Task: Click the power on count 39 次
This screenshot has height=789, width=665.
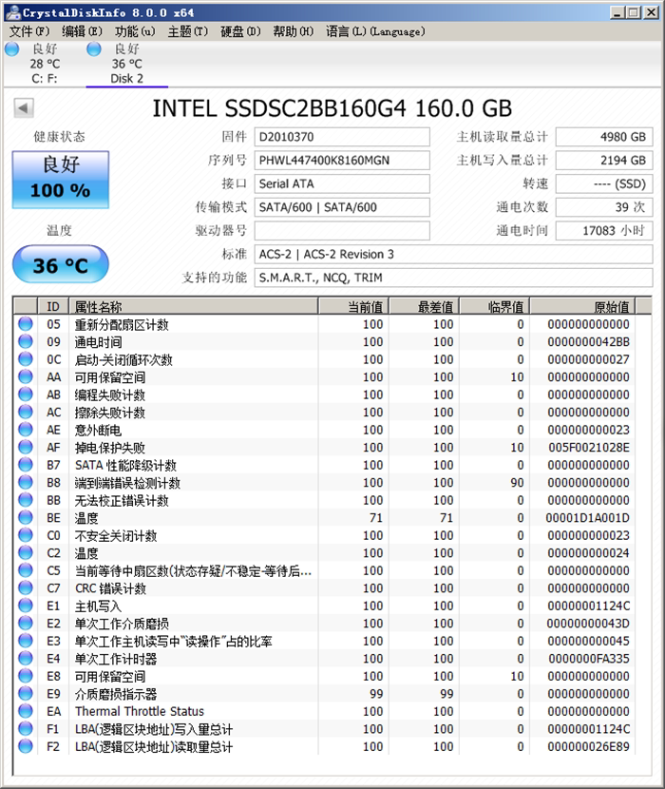Action: coord(604,207)
